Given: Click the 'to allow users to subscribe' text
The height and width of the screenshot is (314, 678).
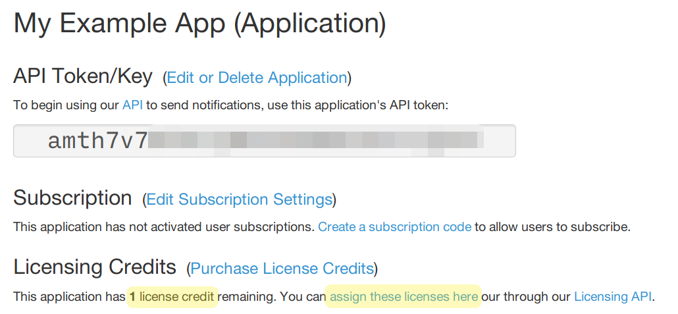Looking at the screenshot, I should [x=553, y=227].
